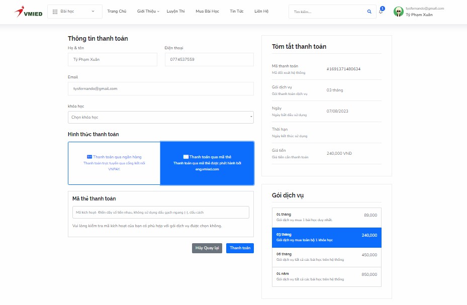The height and width of the screenshot is (305, 467).
Task: Choose the 01 tháng service package
Action: pos(327,218)
